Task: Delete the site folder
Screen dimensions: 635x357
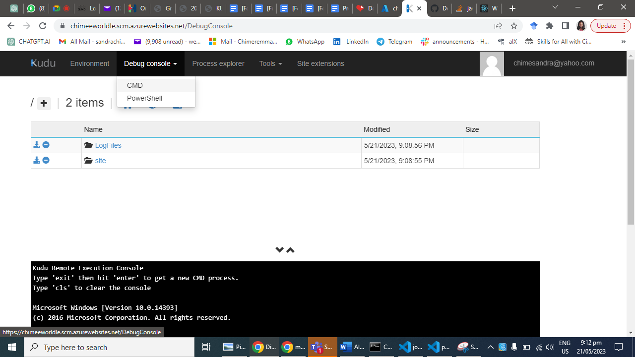Action: point(46,161)
